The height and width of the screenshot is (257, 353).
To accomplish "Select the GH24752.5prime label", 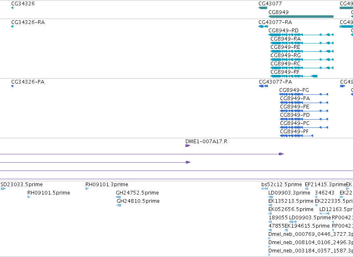I will [137, 193].
